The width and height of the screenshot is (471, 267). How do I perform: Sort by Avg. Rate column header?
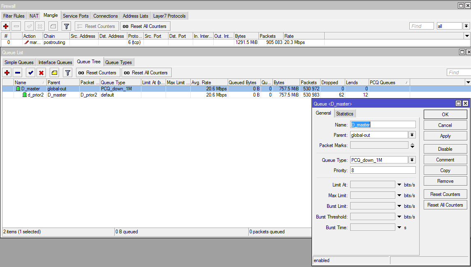click(209, 82)
